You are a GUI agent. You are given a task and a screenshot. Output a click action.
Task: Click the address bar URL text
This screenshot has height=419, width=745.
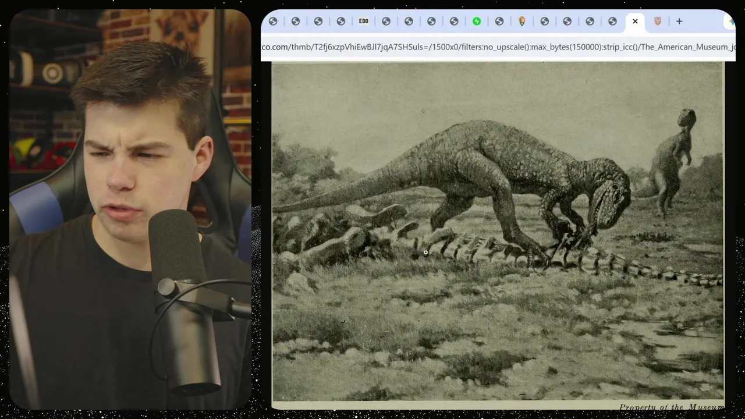coord(498,47)
